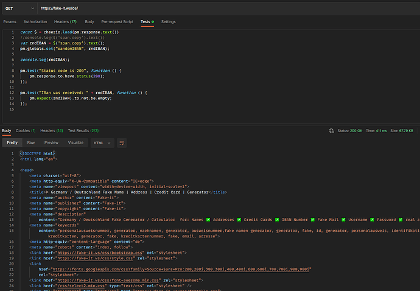
Task: Toggle the line wrap icon
Action: coord(122,142)
